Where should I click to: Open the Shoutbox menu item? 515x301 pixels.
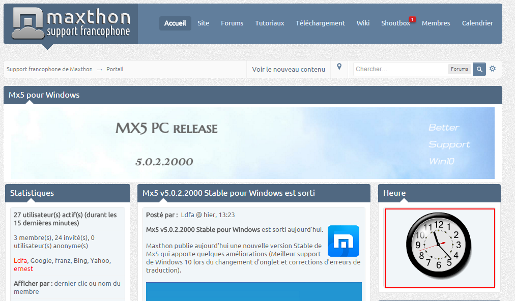coord(395,23)
